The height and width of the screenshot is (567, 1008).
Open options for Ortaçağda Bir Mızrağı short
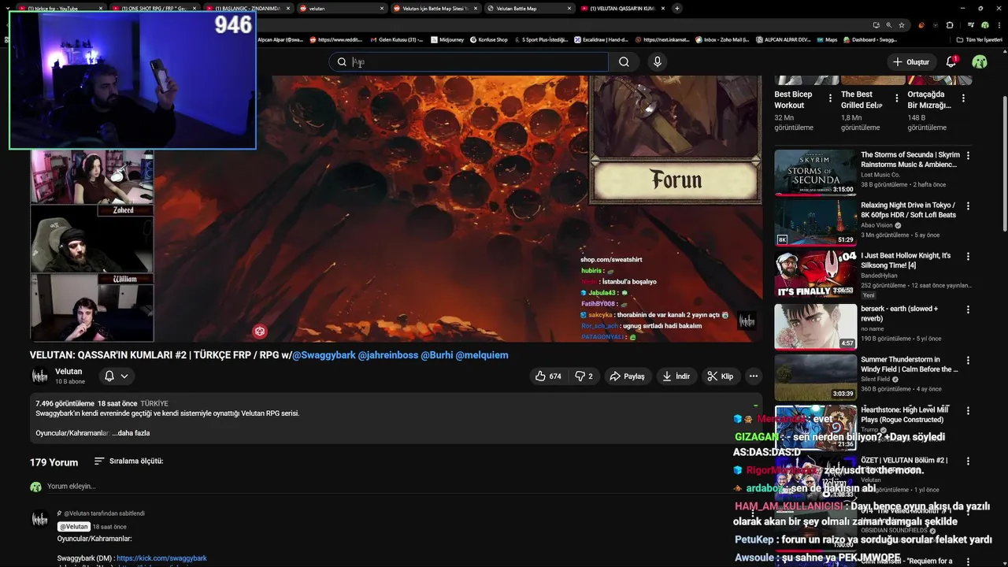pyautogui.click(x=964, y=98)
